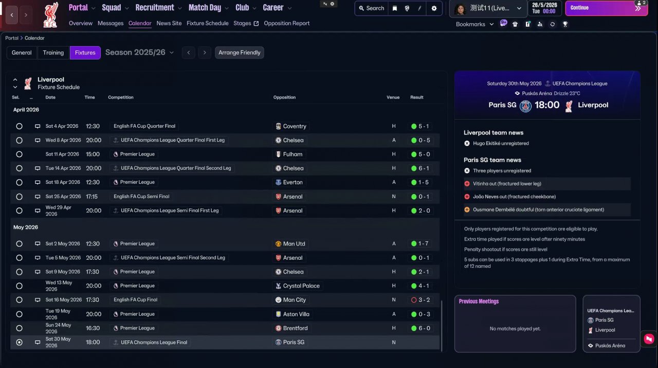658x368 pixels.
Task: Click the pencil edit icon in toolbar
Action: [419, 8]
